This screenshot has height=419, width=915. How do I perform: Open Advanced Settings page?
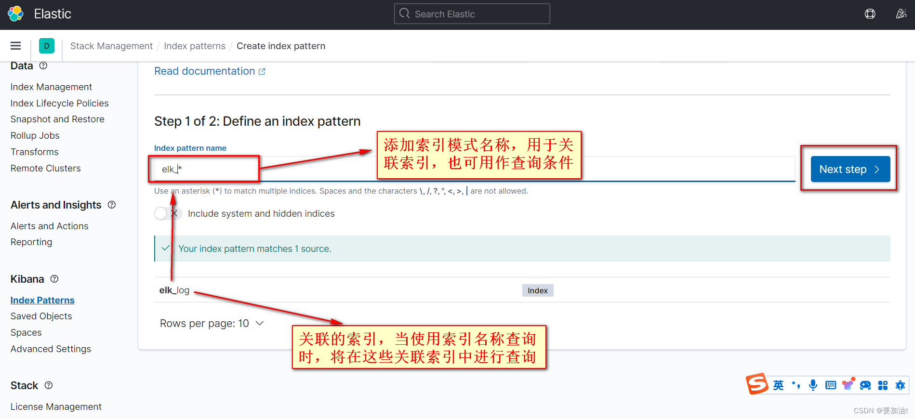[x=51, y=349]
